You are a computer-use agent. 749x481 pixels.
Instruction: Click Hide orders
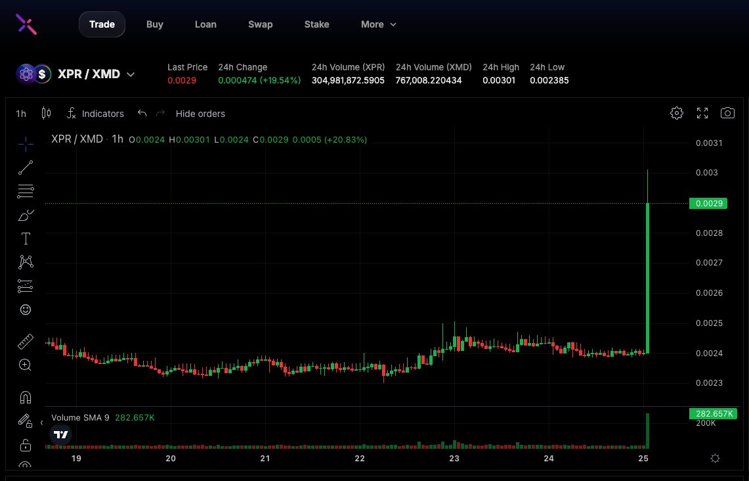[x=200, y=114]
